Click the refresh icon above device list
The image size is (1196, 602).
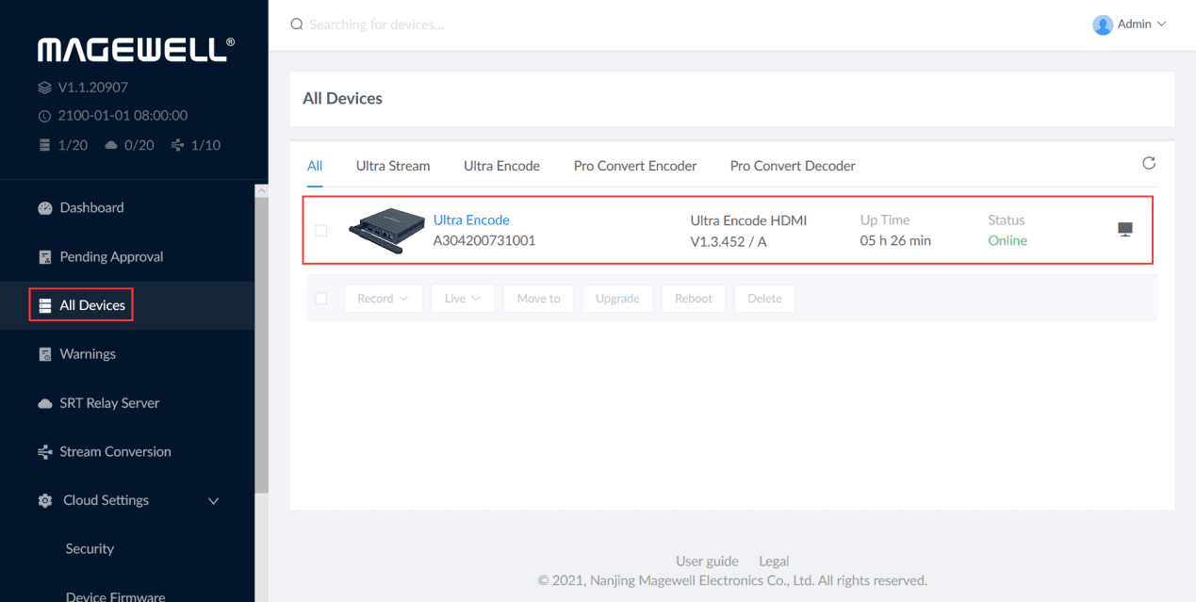(x=1148, y=163)
